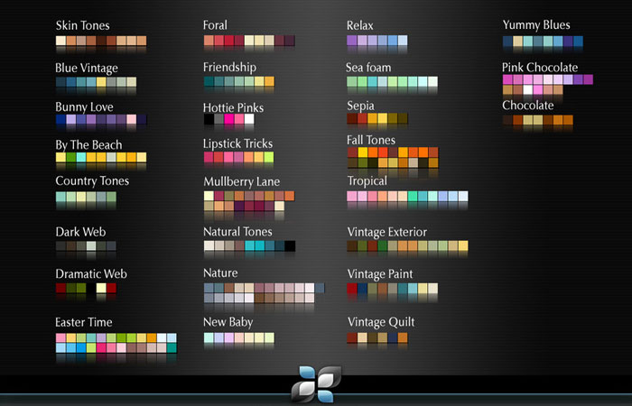Pick the red first swatch in Vintage Paint
Screen dimensions: 632x406
click(352, 289)
